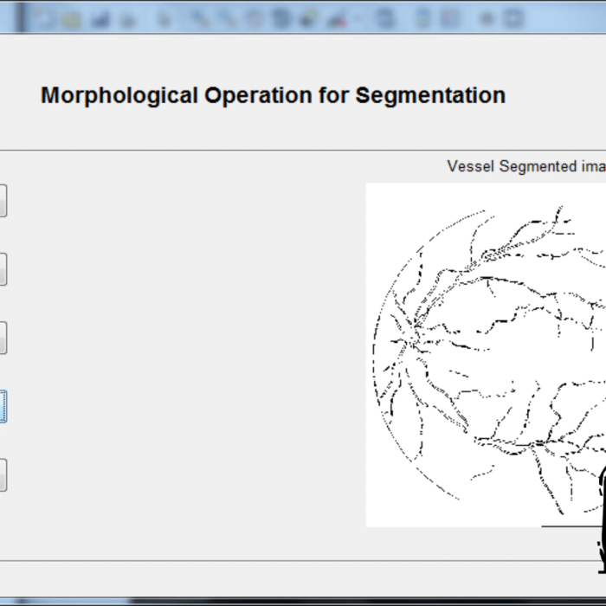
Task: Click the vessel segmented retina image
Action: 485,353
